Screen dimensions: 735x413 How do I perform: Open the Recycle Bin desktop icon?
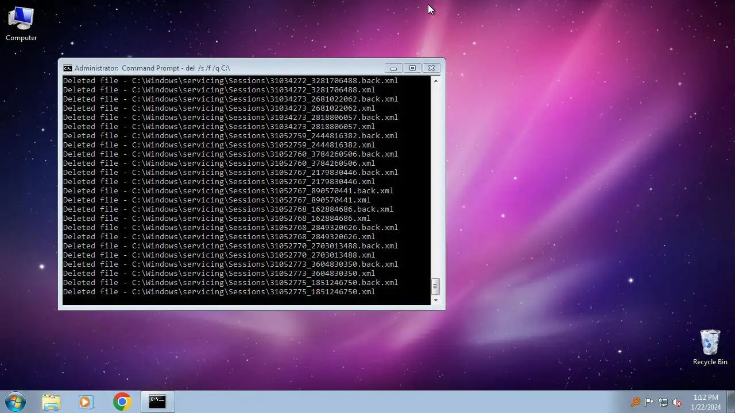coord(710,347)
